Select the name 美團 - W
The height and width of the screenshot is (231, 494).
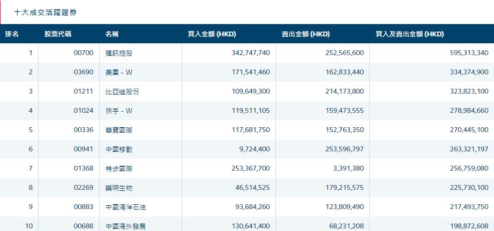119,72
